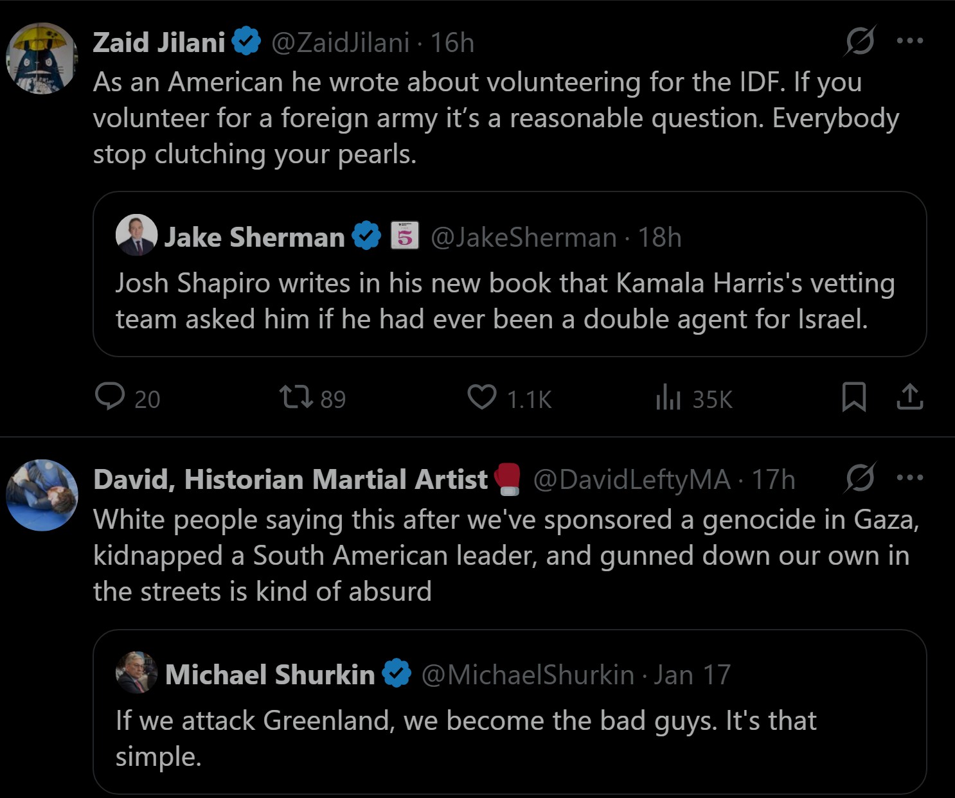Share Zaid Jilani's post
The image size is (955, 798).
909,396
